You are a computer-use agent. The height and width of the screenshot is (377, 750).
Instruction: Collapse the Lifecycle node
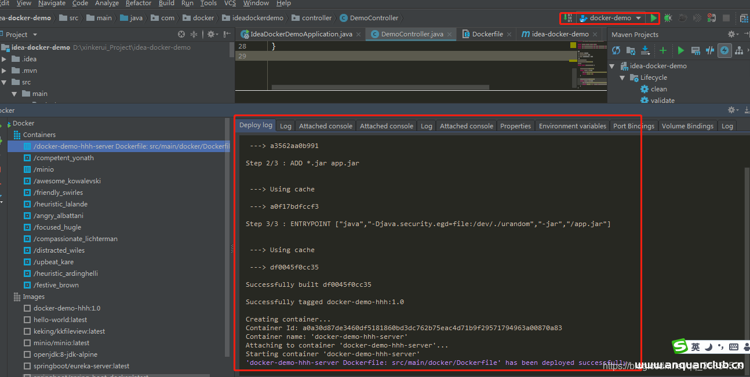(622, 77)
